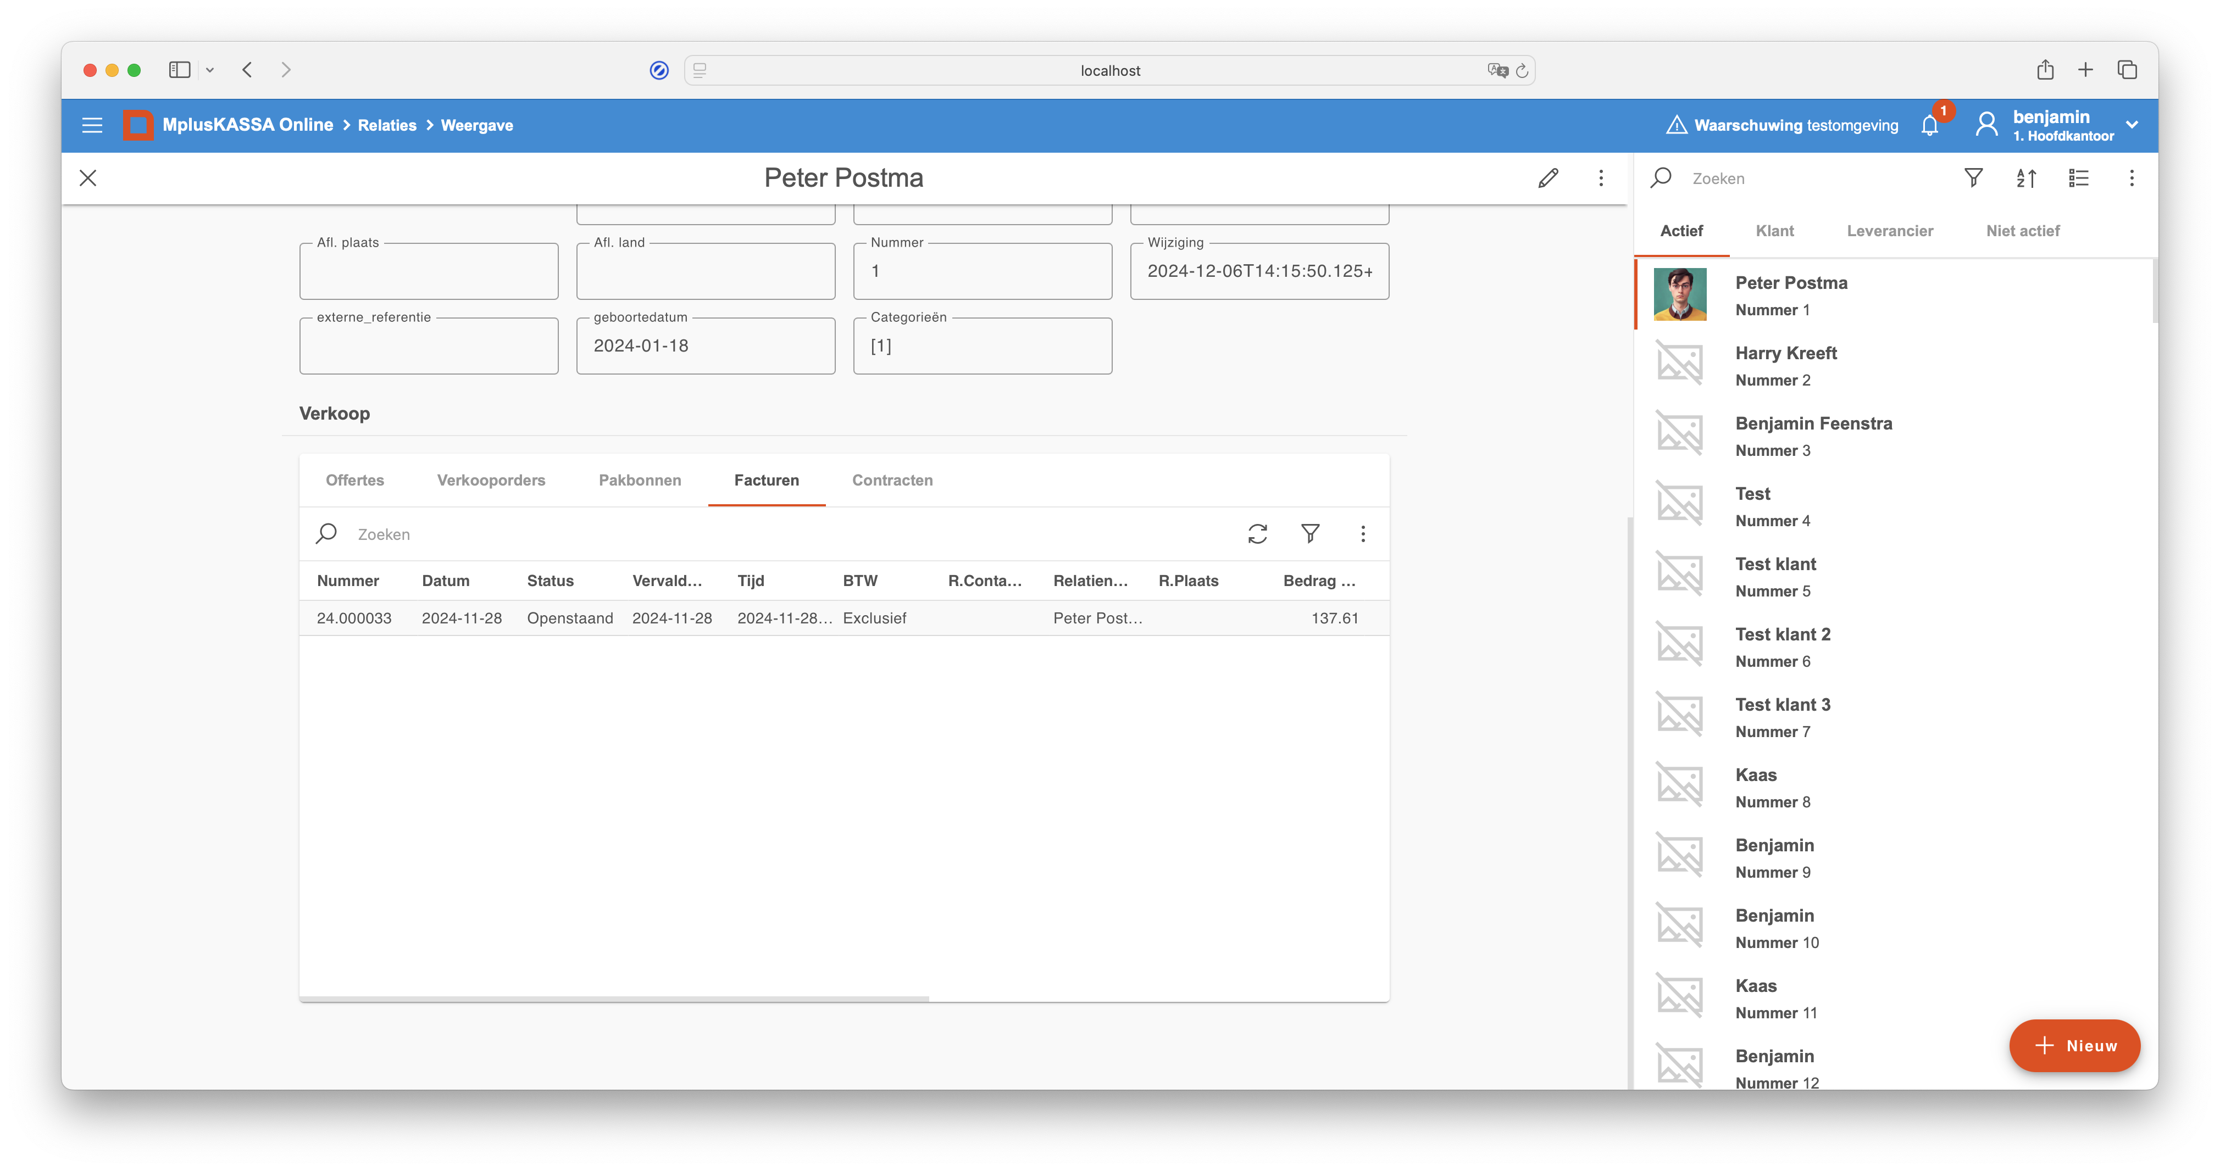Click the Wijziging field
2220x1171 pixels.
point(1259,271)
